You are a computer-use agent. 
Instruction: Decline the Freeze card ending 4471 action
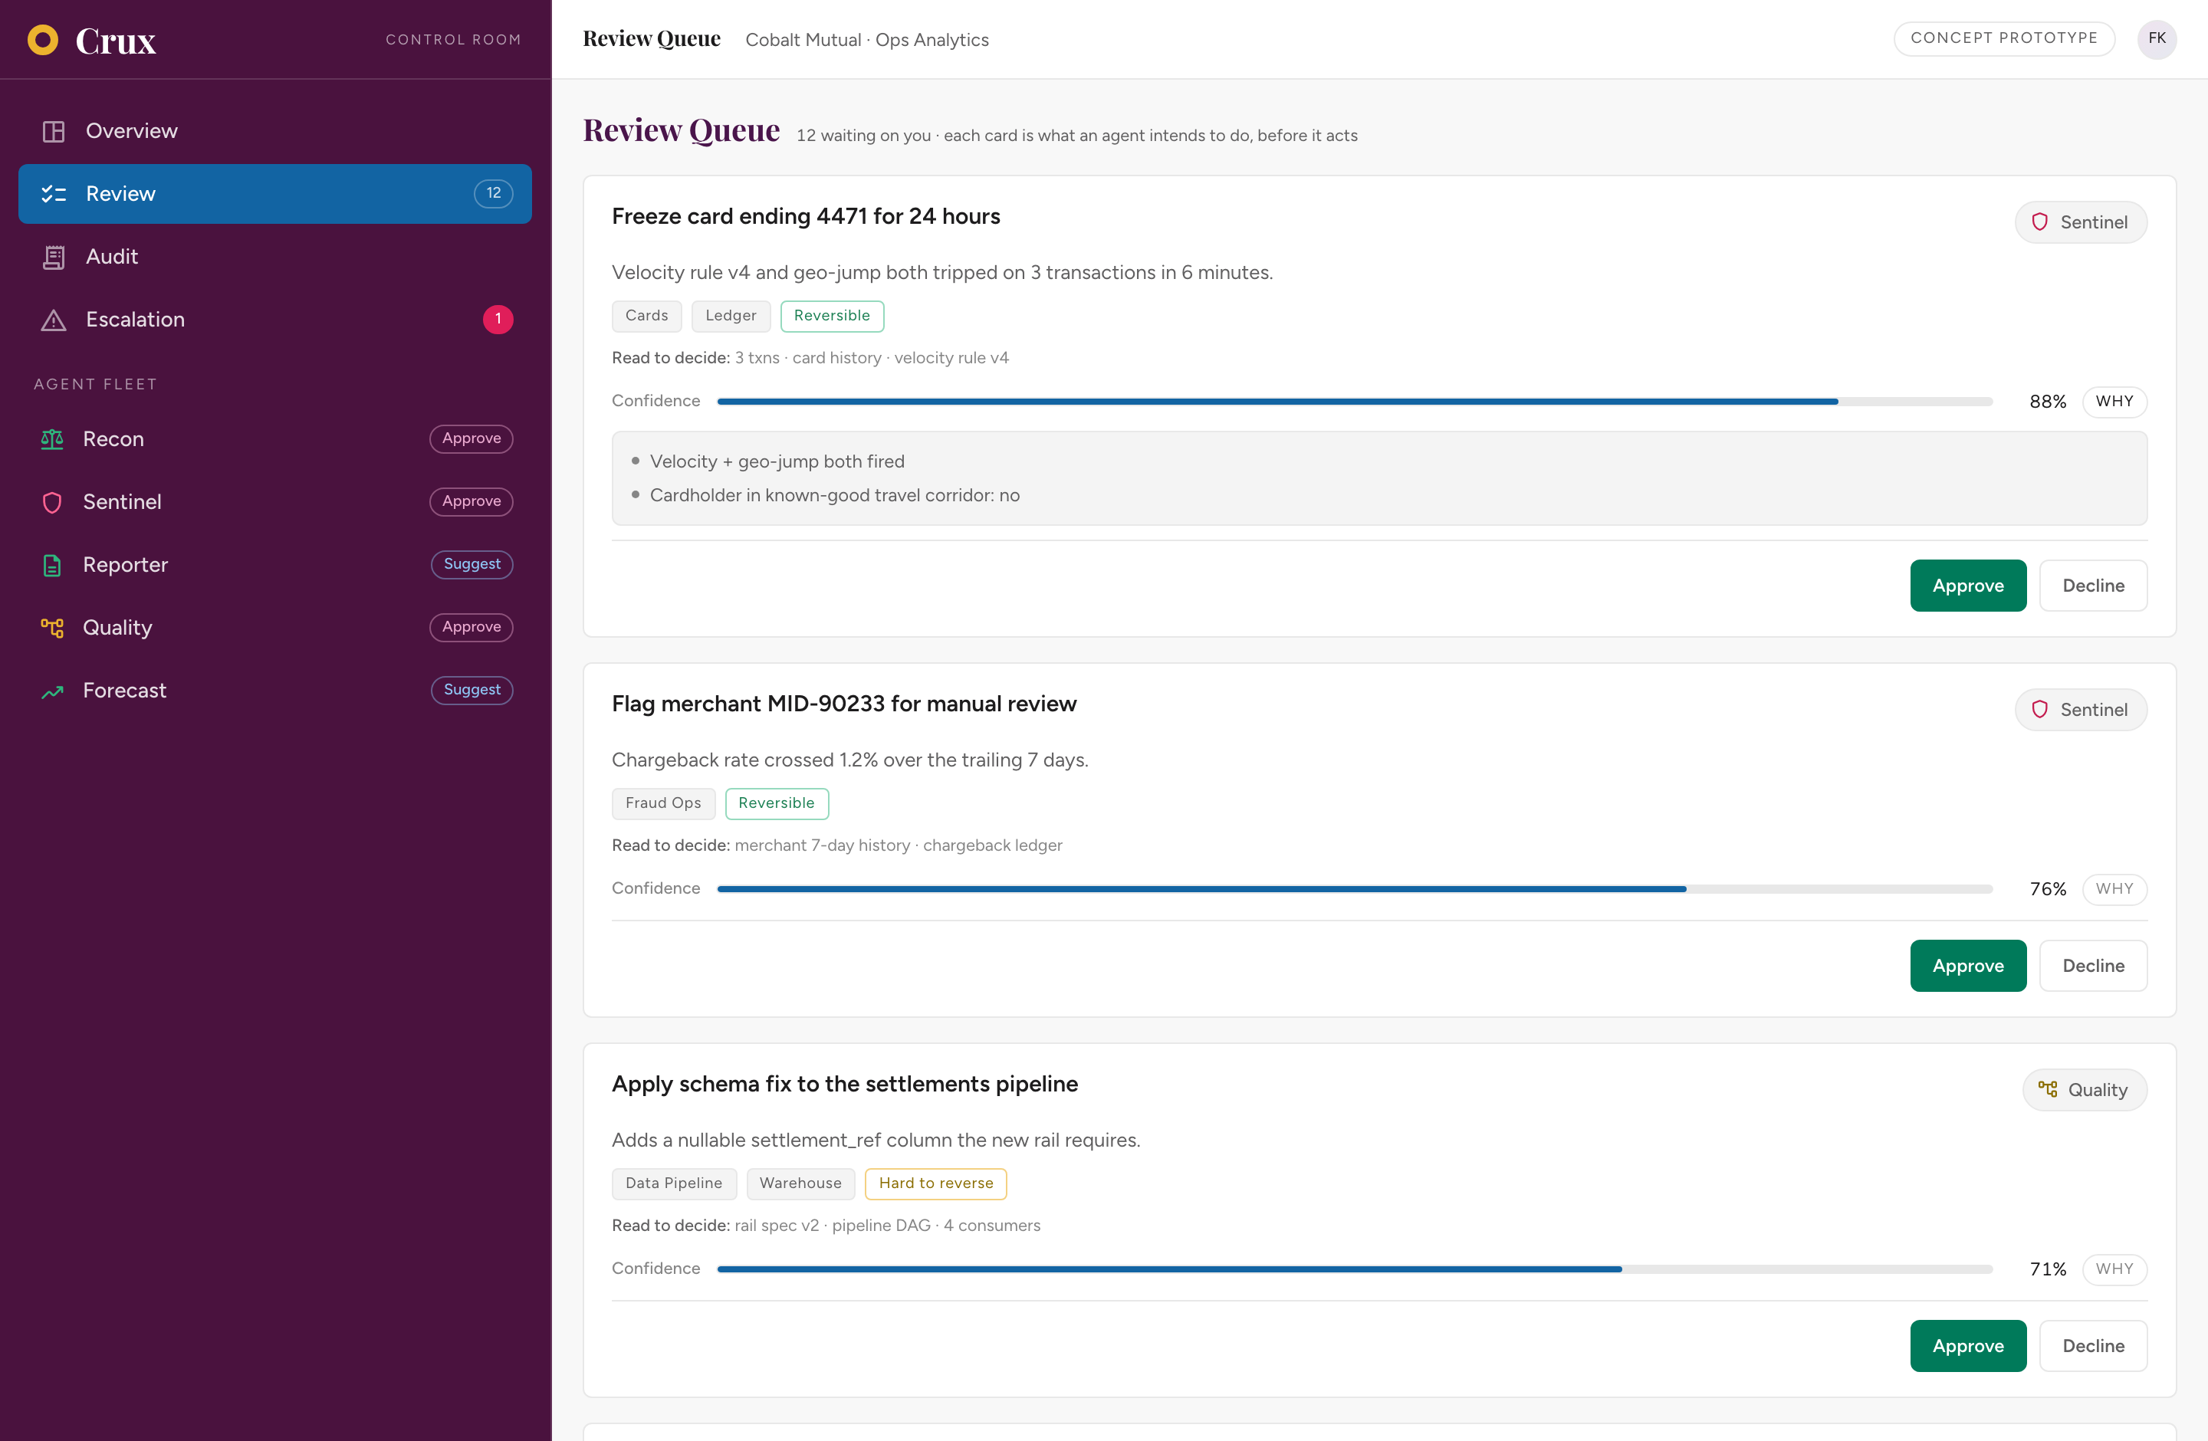(x=2093, y=586)
